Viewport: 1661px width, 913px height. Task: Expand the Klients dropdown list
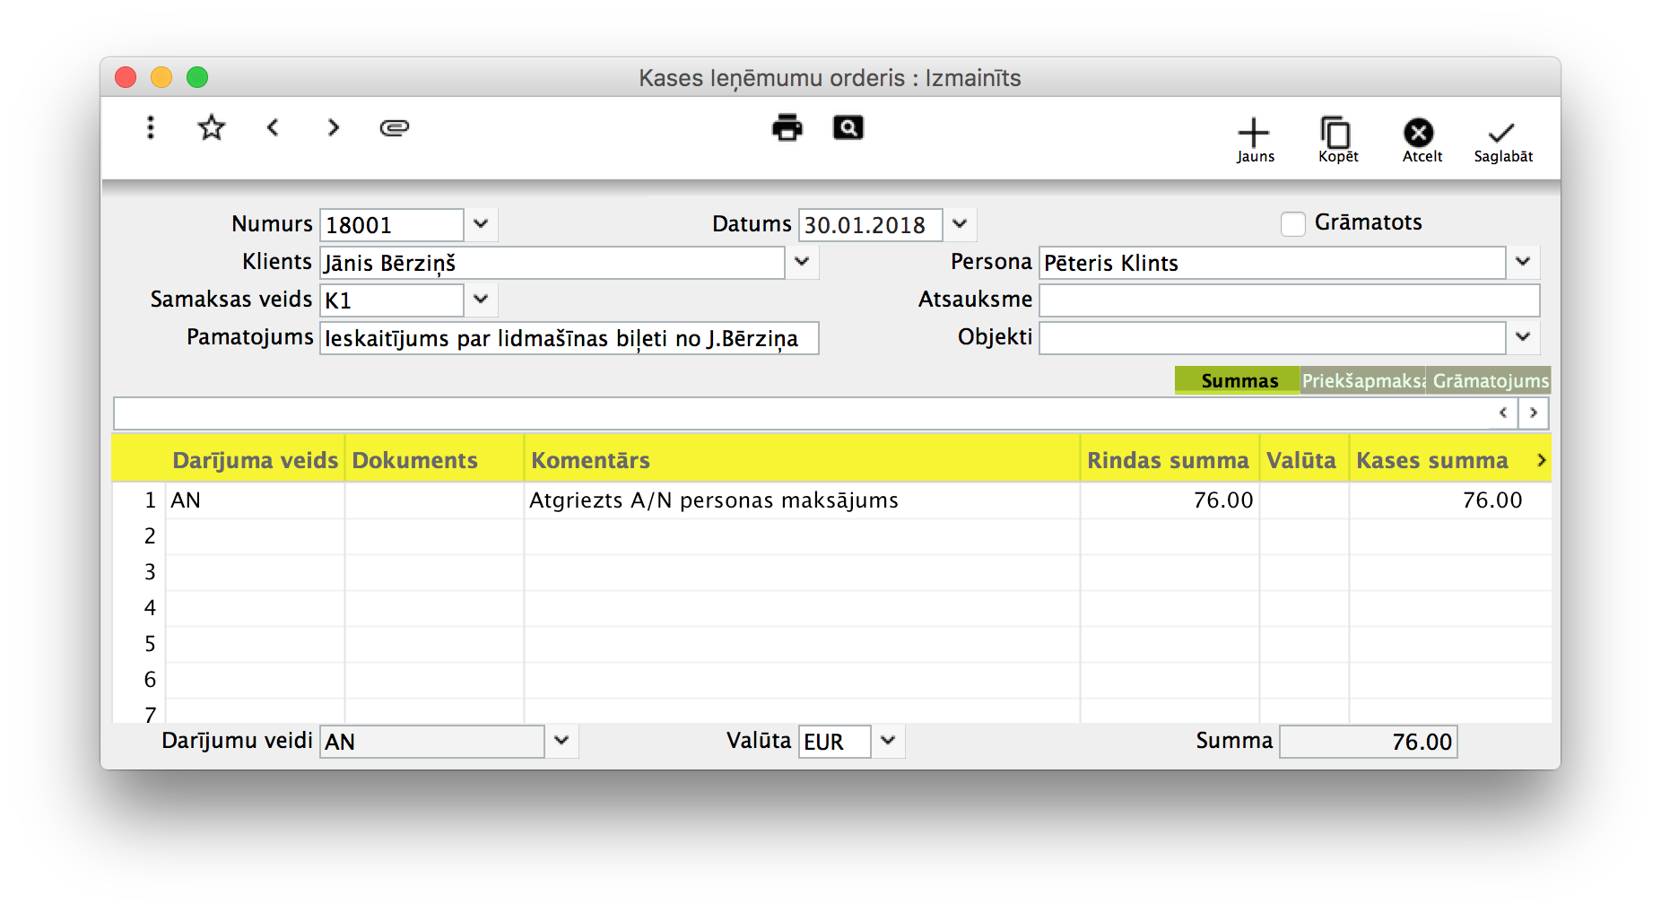pyautogui.click(x=802, y=262)
